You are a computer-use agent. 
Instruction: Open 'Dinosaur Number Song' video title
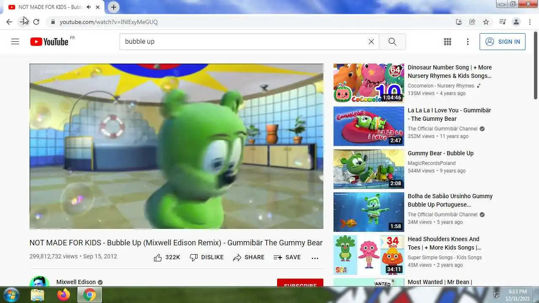click(x=450, y=72)
